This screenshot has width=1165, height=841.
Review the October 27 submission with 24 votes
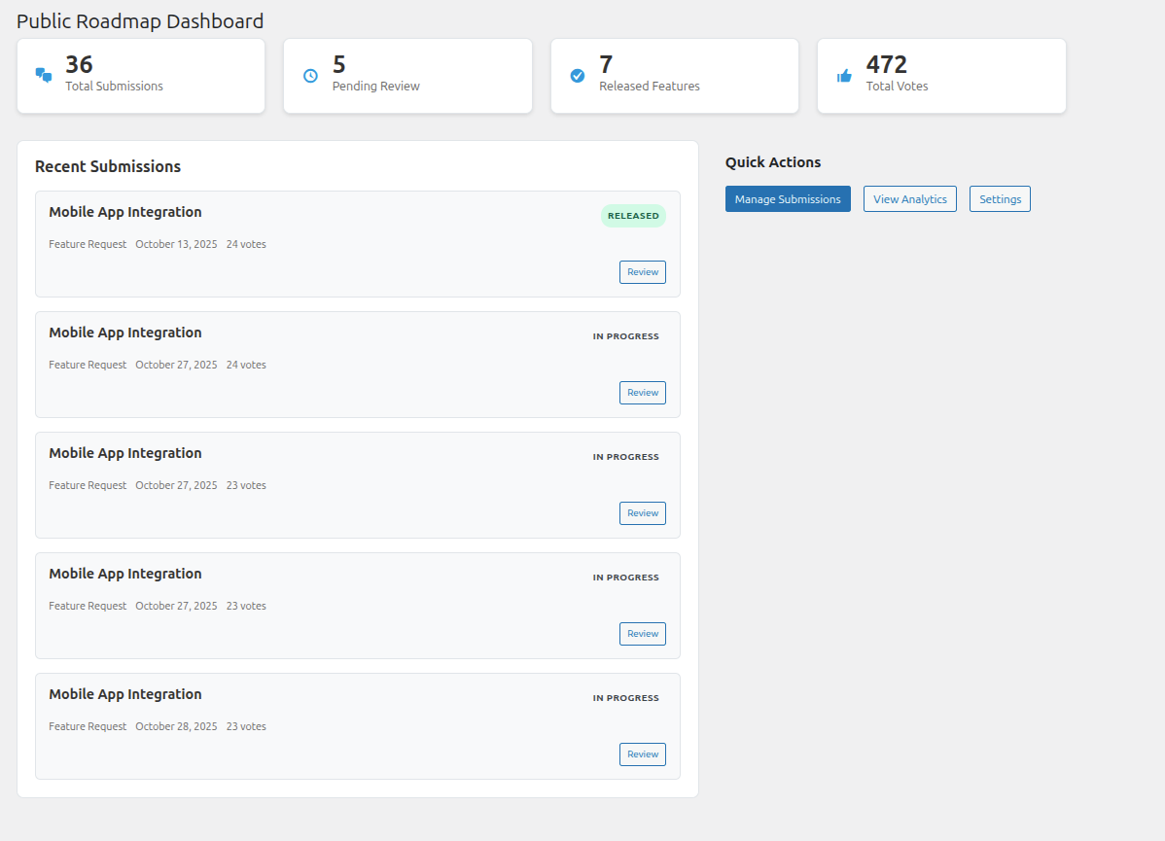(642, 393)
